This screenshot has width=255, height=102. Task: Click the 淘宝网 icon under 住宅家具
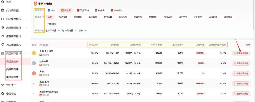41,65
